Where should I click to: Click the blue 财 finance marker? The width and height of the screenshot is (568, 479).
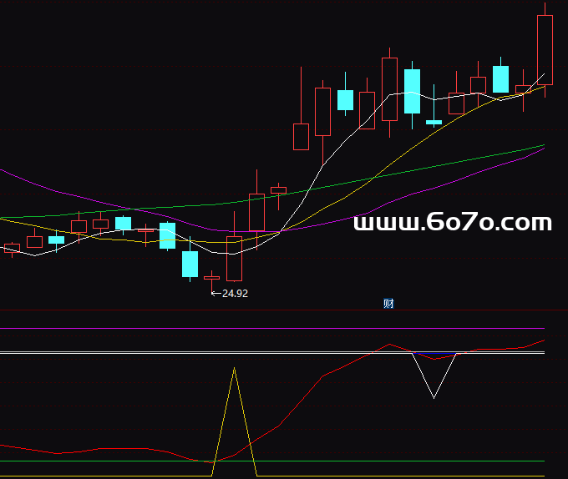coord(388,304)
